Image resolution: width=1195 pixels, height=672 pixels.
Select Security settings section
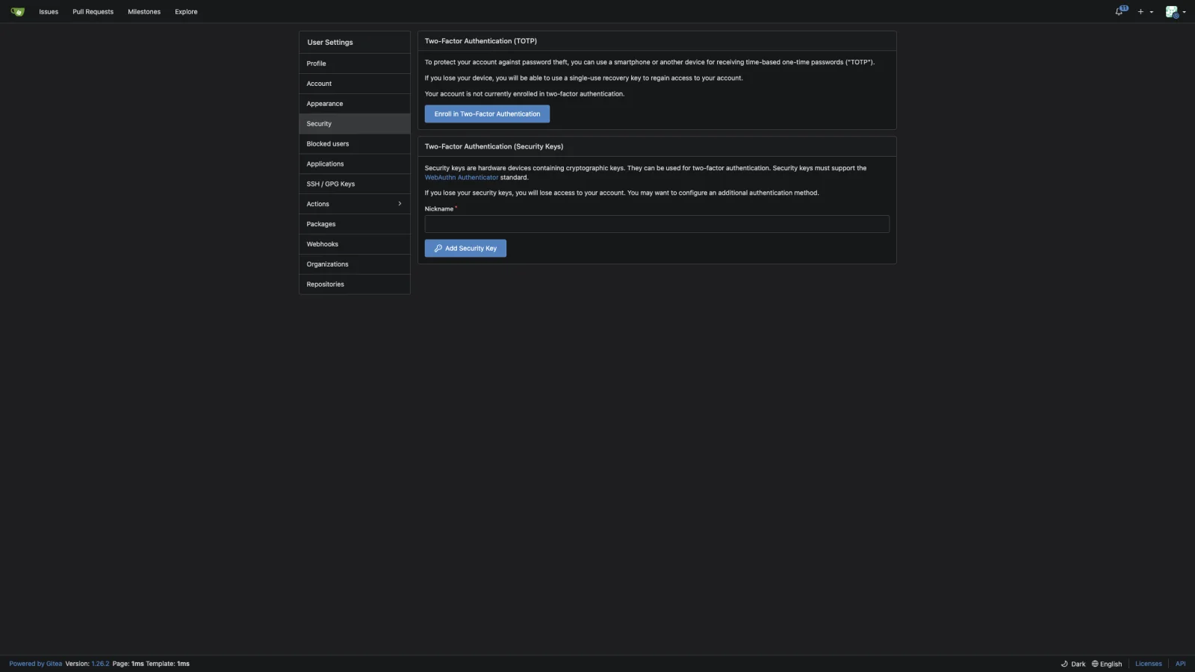pos(355,124)
